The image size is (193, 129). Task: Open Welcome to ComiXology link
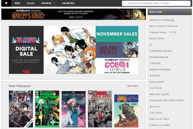point(162,20)
